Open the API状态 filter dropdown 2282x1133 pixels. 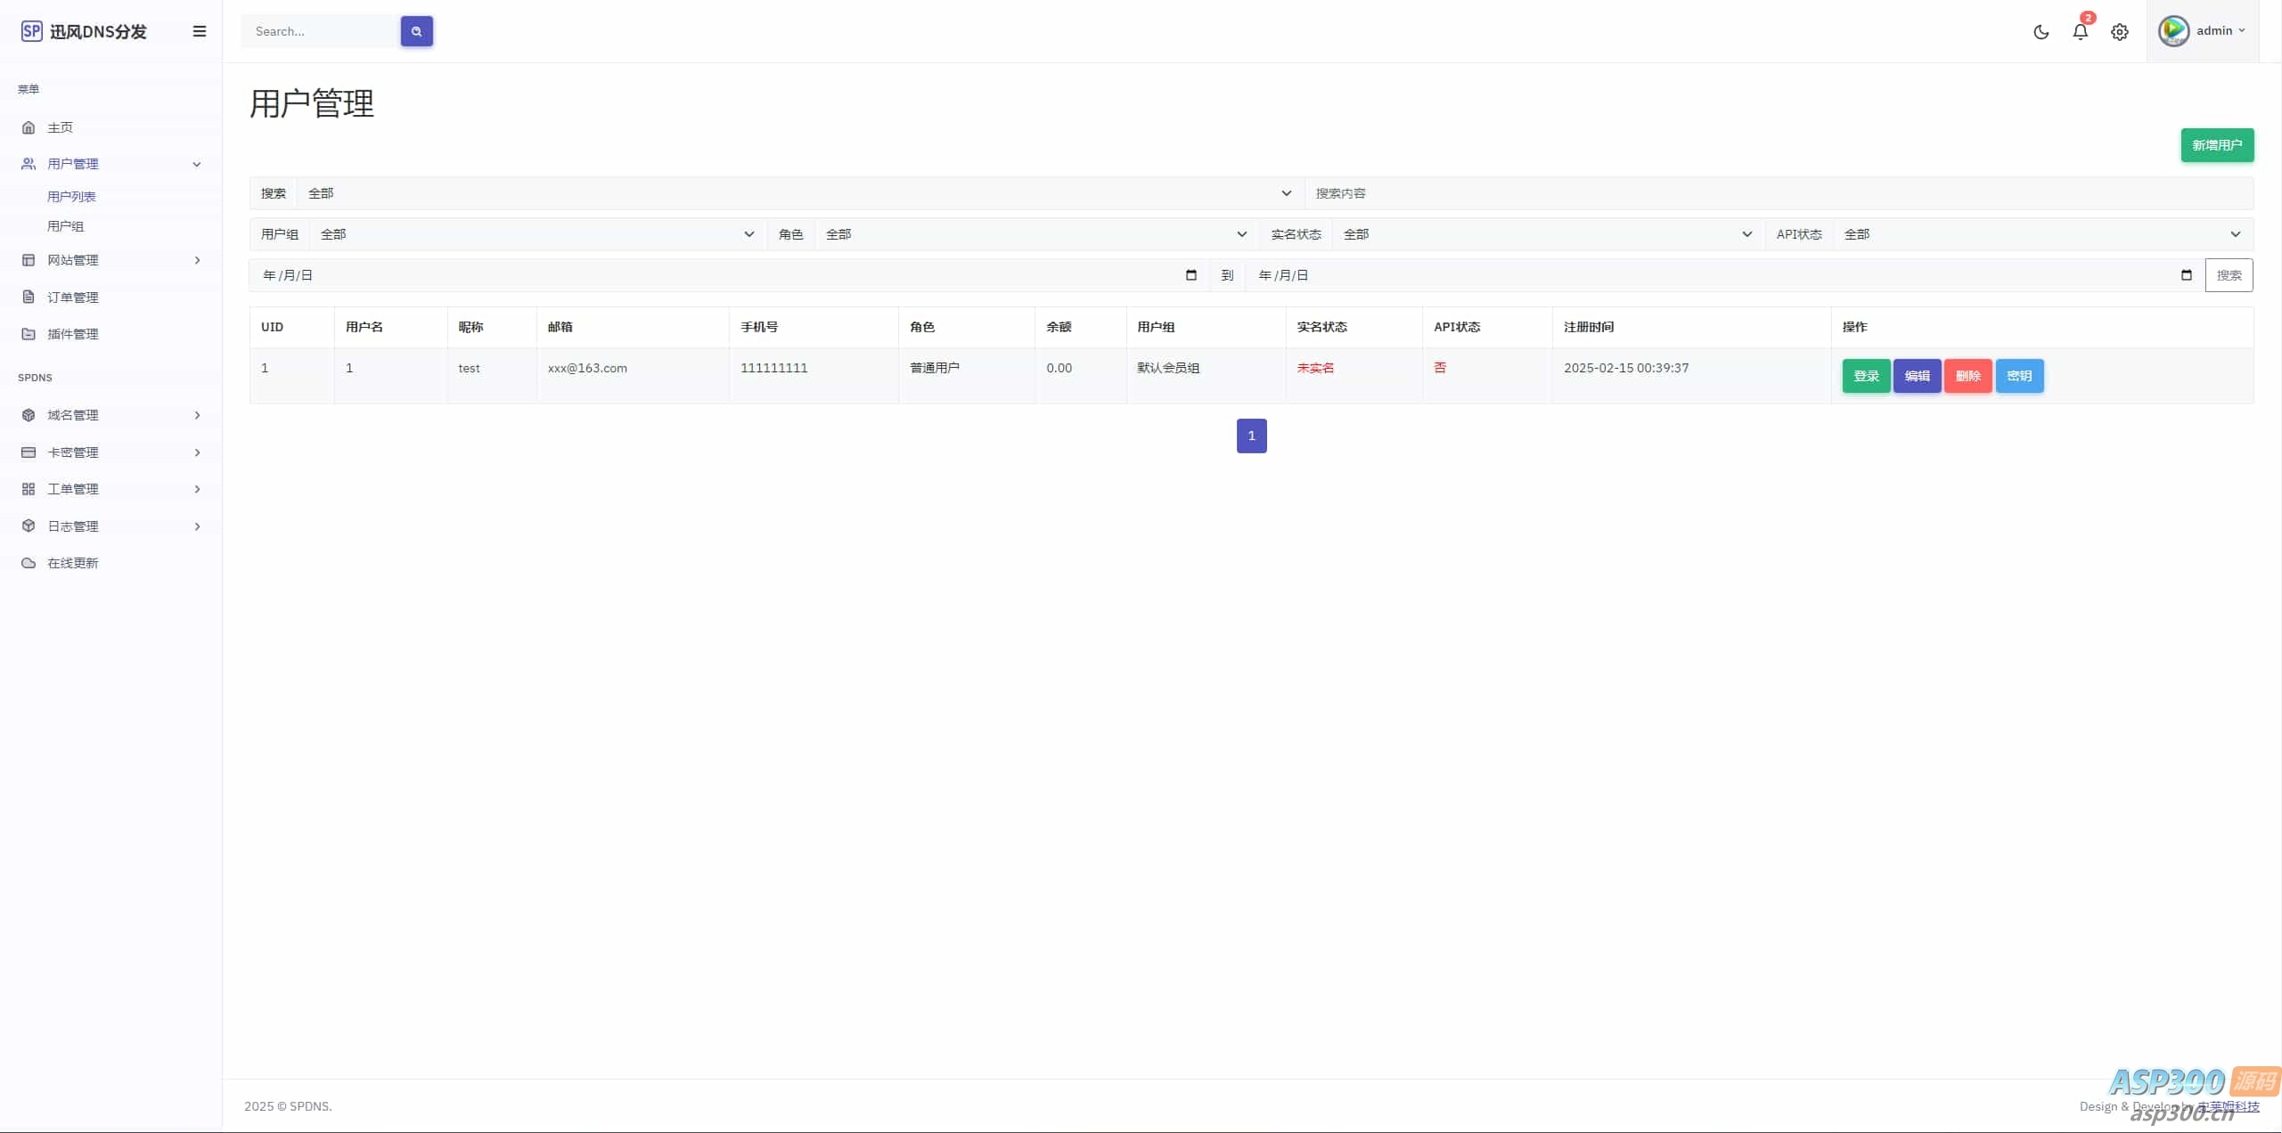[2041, 234]
